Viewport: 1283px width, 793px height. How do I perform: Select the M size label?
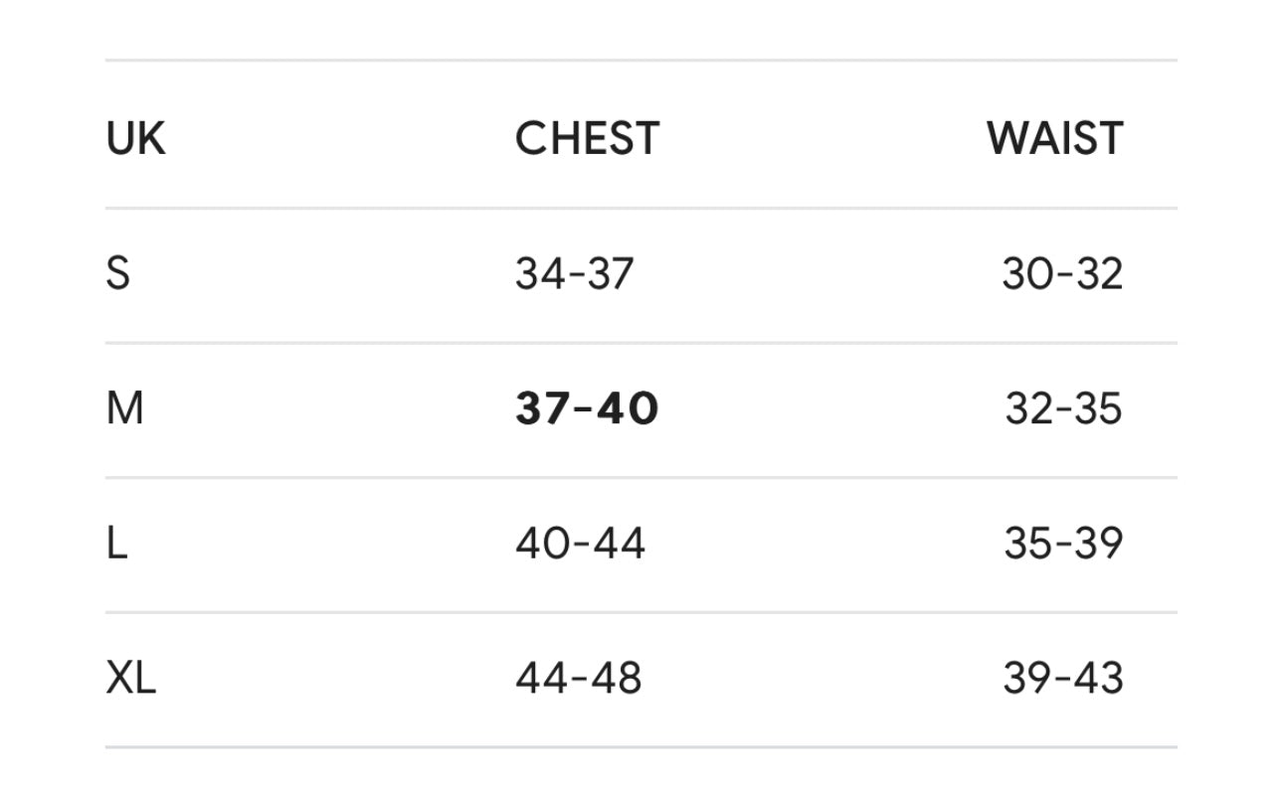124,408
